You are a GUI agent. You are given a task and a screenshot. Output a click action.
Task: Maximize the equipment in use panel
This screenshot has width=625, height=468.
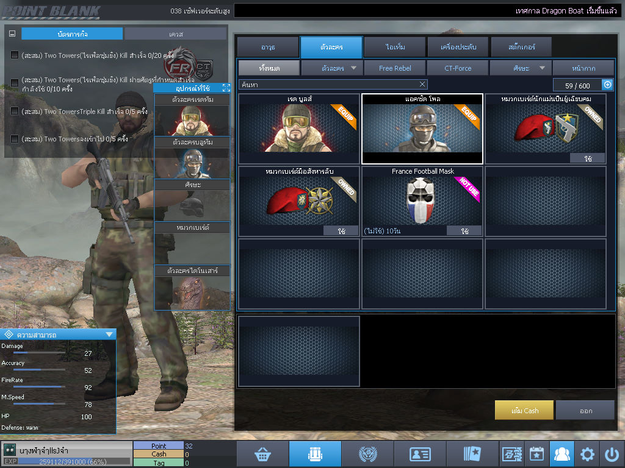point(226,88)
